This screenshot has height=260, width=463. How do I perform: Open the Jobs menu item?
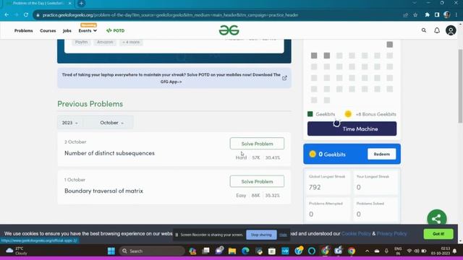click(67, 30)
